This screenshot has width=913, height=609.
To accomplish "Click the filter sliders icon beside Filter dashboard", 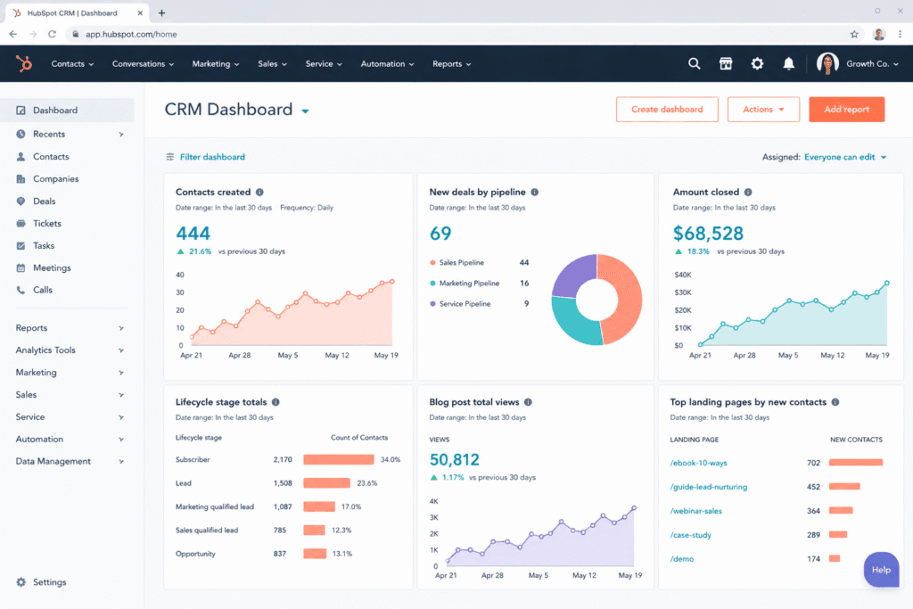I will click(170, 157).
